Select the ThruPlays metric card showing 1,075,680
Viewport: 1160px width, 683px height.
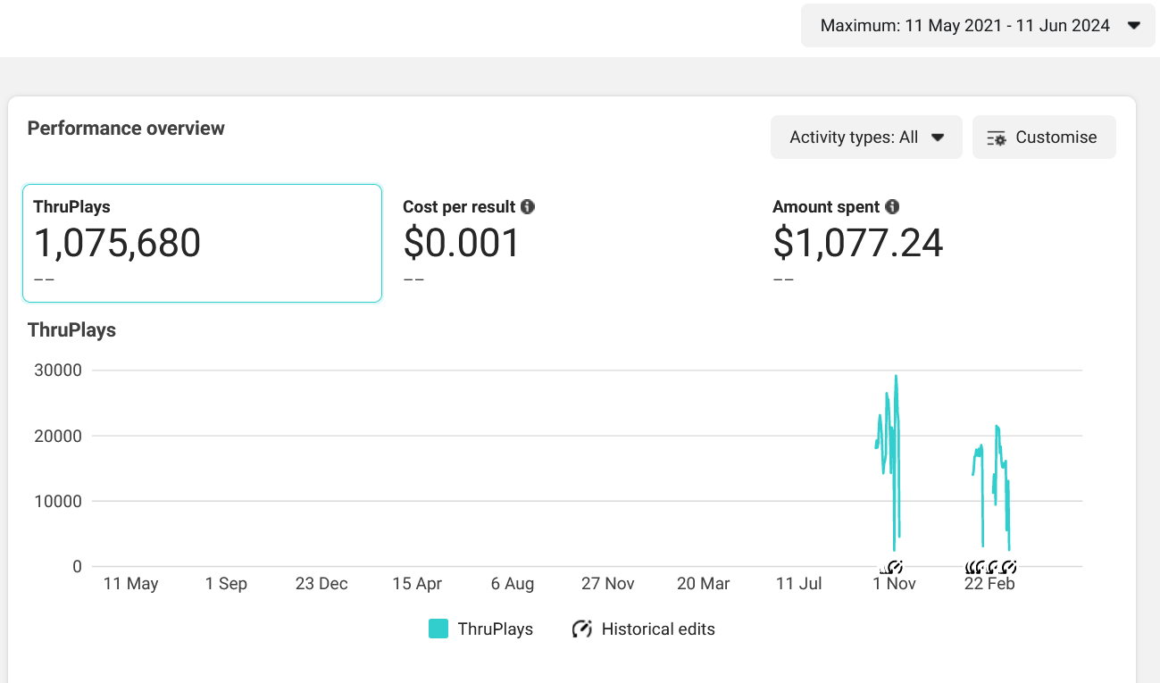click(x=202, y=243)
